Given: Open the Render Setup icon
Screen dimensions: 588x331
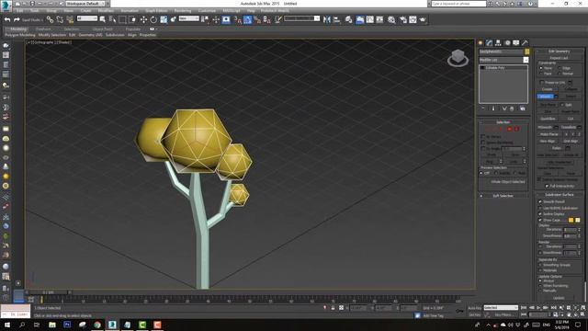Looking at the screenshot, I should [x=403, y=19].
